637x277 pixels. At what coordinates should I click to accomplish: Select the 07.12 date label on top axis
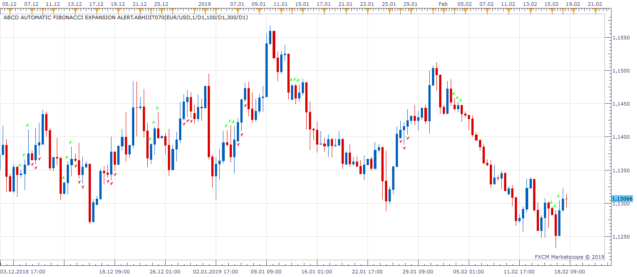tap(31, 4)
